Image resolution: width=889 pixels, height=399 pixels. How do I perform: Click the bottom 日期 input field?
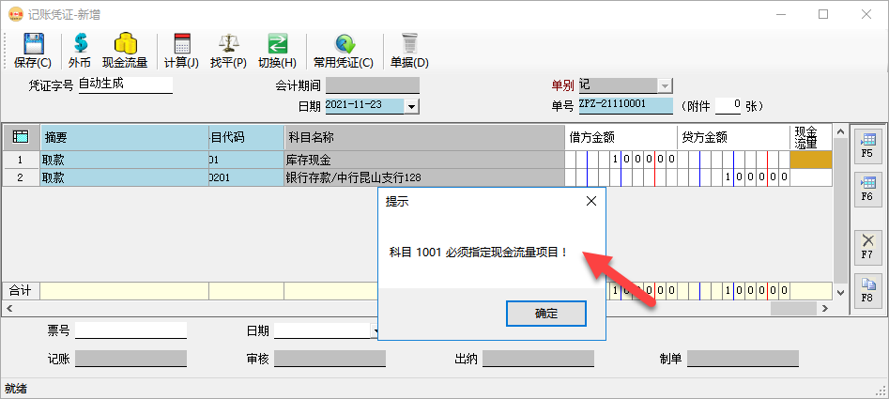coord(323,330)
